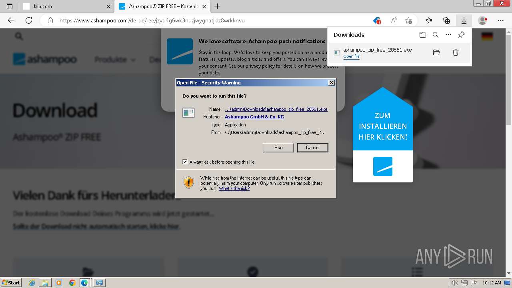Click ashampoo_zip_free_28561.exe file name in Downloads

tap(377, 50)
